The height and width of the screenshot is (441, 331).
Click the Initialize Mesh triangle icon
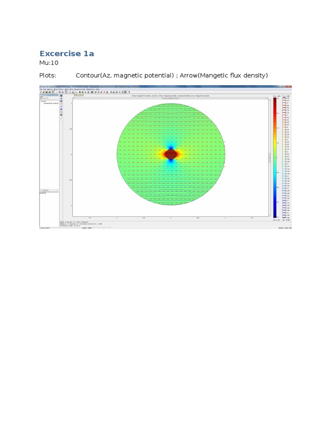click(x=70, y=92)
